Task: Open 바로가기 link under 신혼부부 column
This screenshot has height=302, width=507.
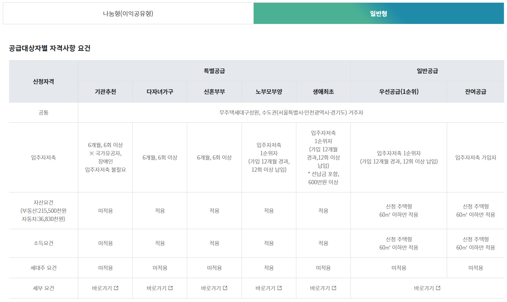Action: (214, 288)
